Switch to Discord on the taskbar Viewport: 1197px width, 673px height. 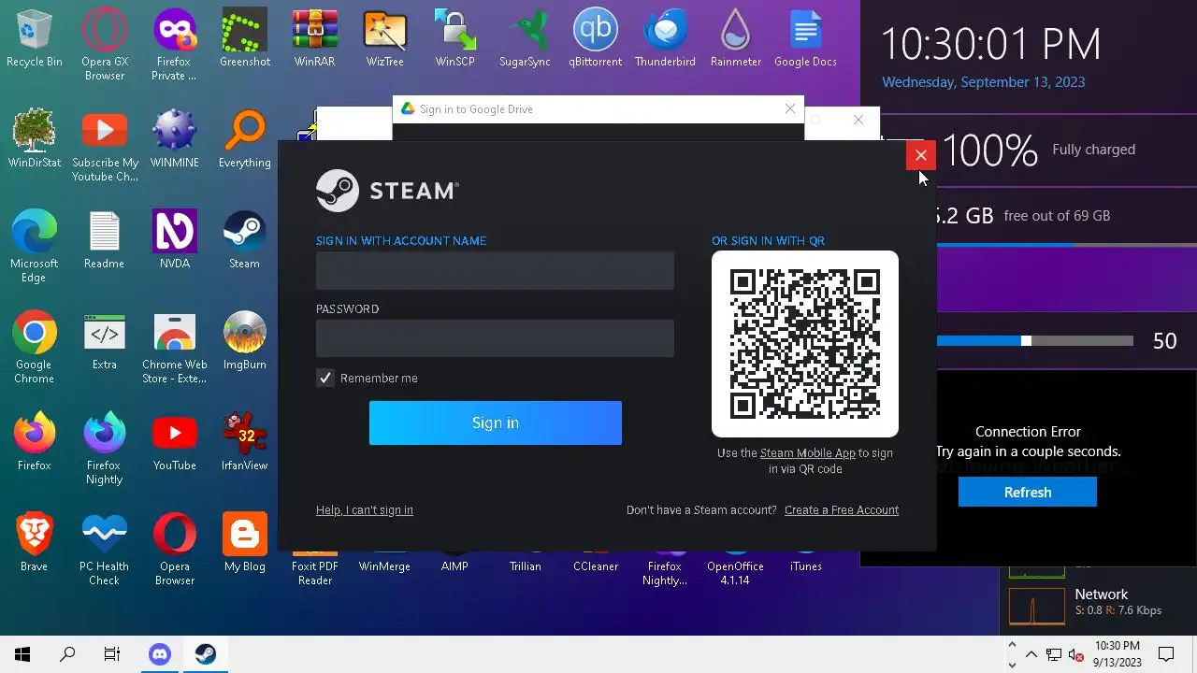160,654
